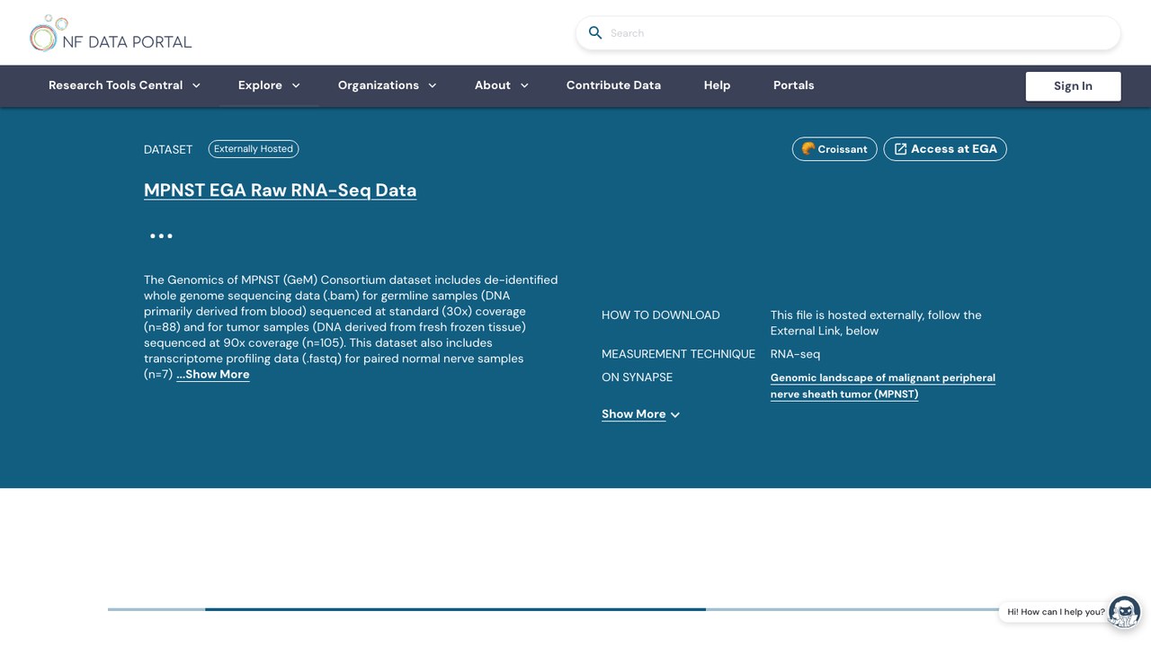Open MPNST EGA Raw RNA-Seq Data title link
This screenshot has width=1151, height=647.
click(x=280, y=191)
